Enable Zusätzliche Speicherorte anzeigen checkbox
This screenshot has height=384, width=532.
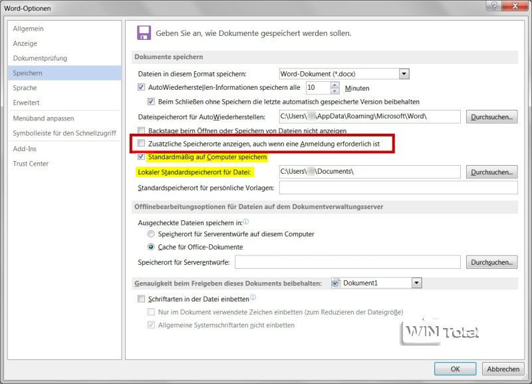point(141,143)
